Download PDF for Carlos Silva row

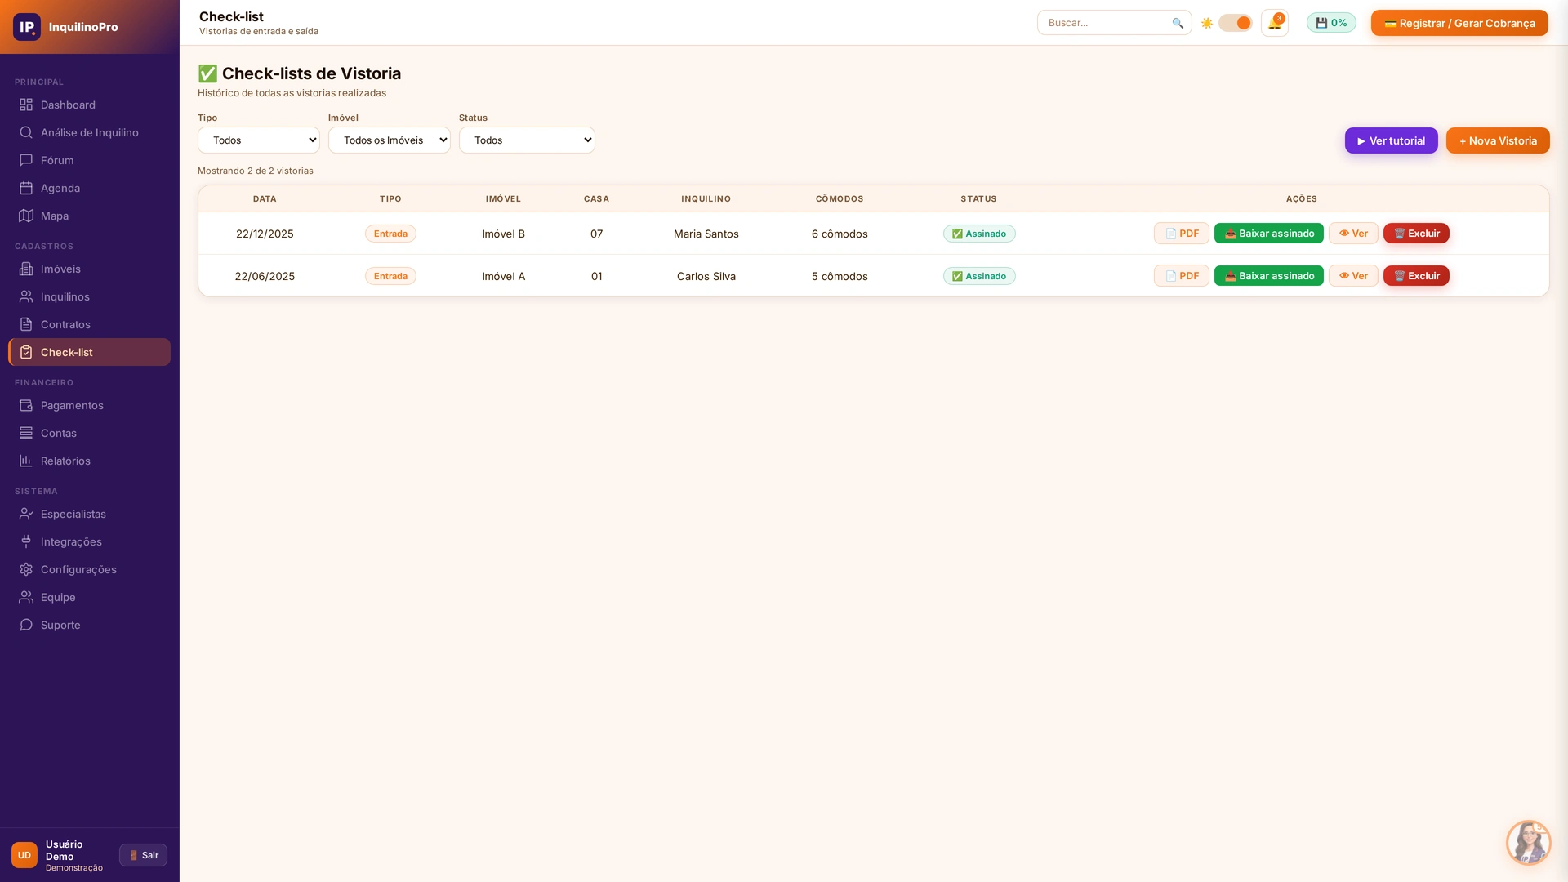click(x=1182, y=276)
